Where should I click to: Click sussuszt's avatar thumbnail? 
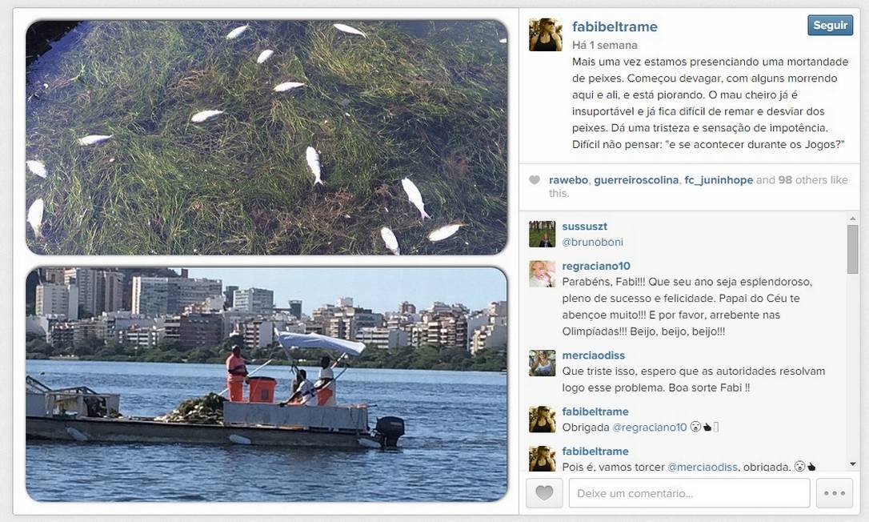coord(542,234)
